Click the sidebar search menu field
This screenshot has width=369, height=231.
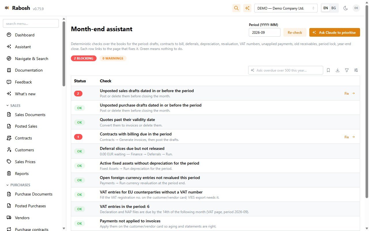tap(31, 23)
